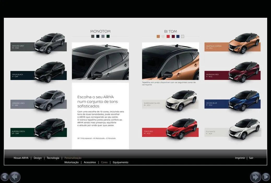Go to the Acessórios submenu item
Image resolution: width=271 pixels, height=183 pixels.
coord(90,162)
